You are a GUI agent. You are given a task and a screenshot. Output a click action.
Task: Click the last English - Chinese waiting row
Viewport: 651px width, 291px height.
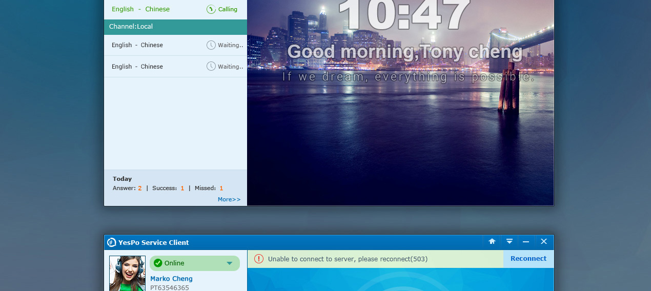175,67
